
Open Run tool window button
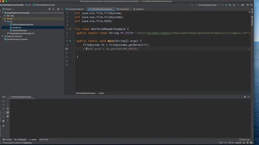[x=33, y=140]
